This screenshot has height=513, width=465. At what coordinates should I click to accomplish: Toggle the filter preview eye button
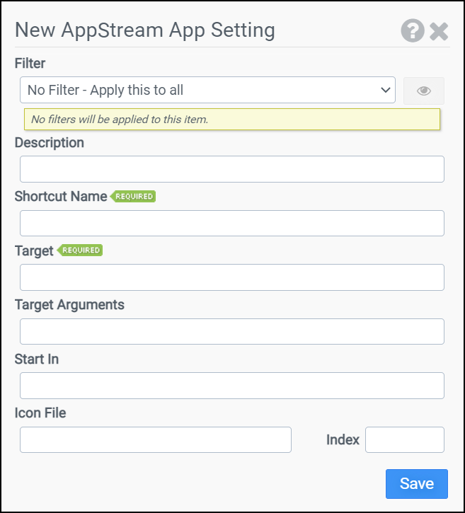[424, 91]
